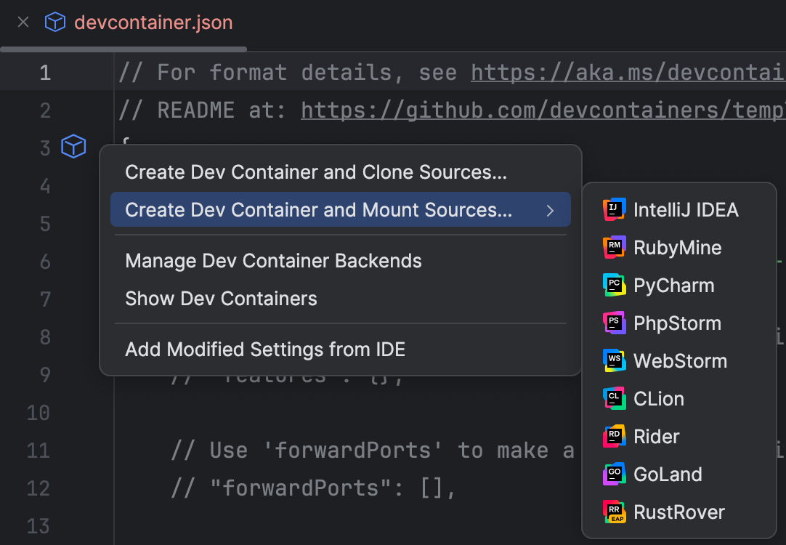Image resolution: width=786 pixels, height=545 pixels.
Task: Select Add Modified Settings from IDE
Action: [265, 349]
